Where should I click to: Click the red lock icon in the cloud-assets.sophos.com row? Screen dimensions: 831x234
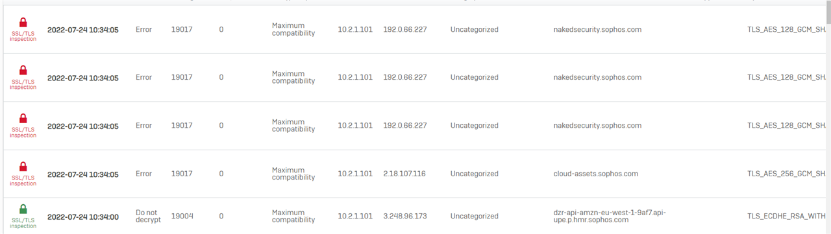click(23, 167)
